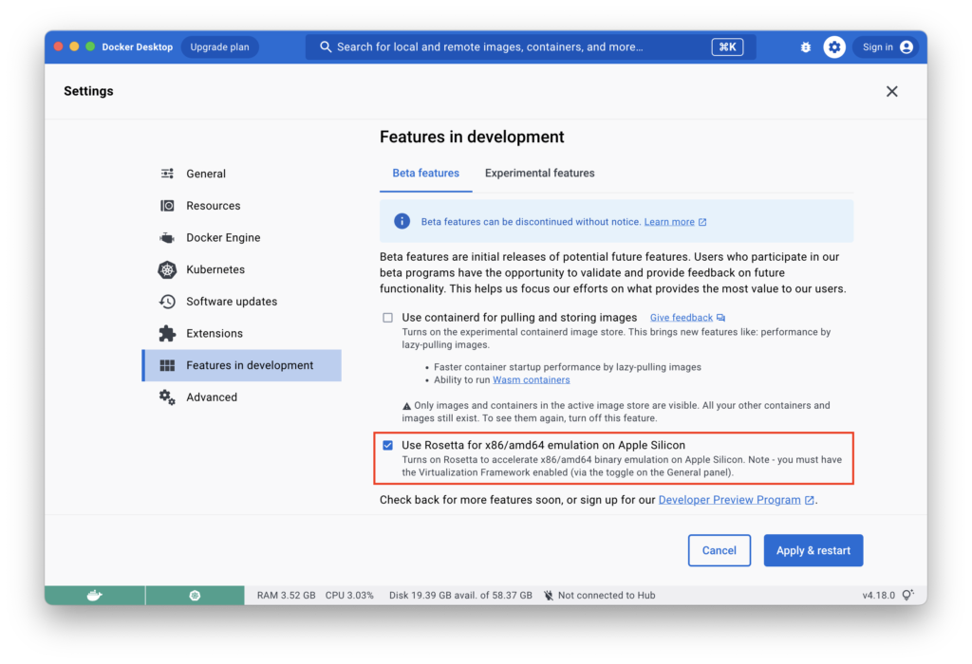Open the settings gear icon in the header
The width and height of the screenshot is (972, 664).
click(x=834, y=47)
